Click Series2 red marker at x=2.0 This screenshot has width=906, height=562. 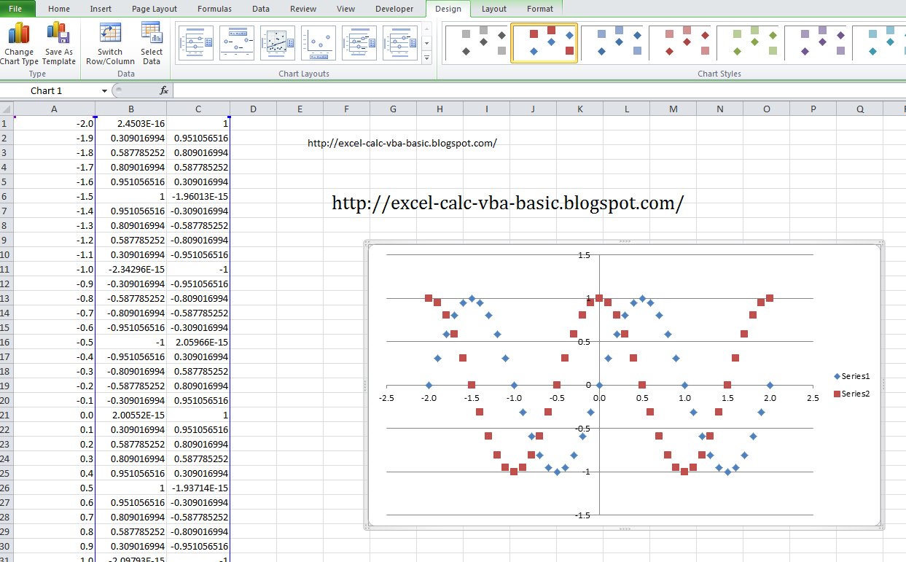click(770, 298)
